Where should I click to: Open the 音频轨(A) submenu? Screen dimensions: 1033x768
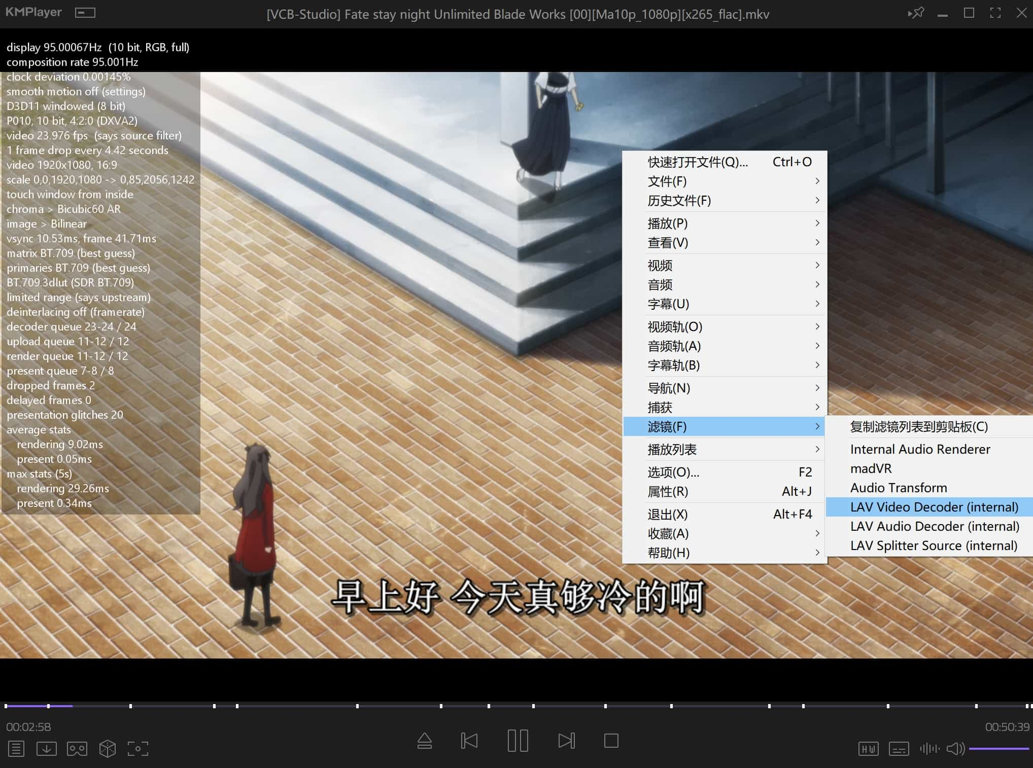pos(725,346)
